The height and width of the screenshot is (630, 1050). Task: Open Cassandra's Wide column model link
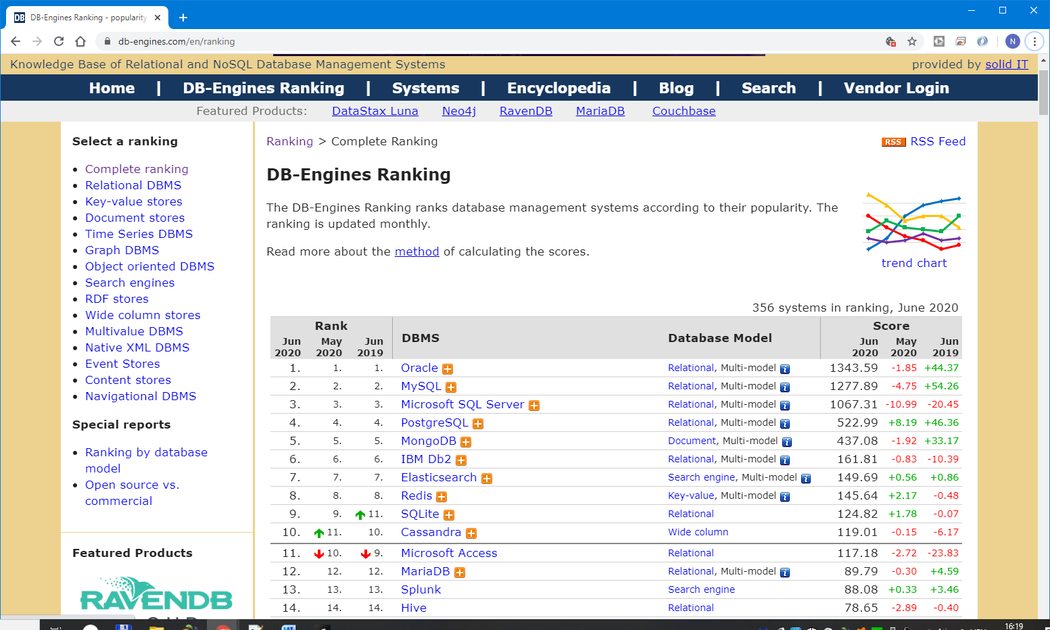click(698, 532)
